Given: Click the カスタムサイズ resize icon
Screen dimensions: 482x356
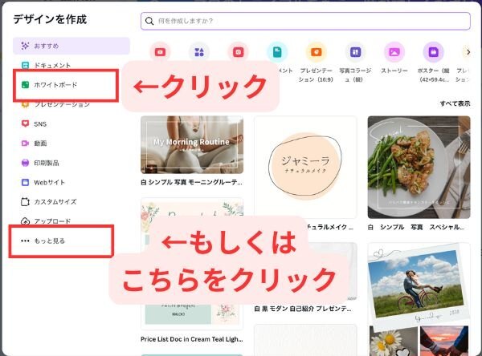Looking at the screenshot, I should click(25, 201).
